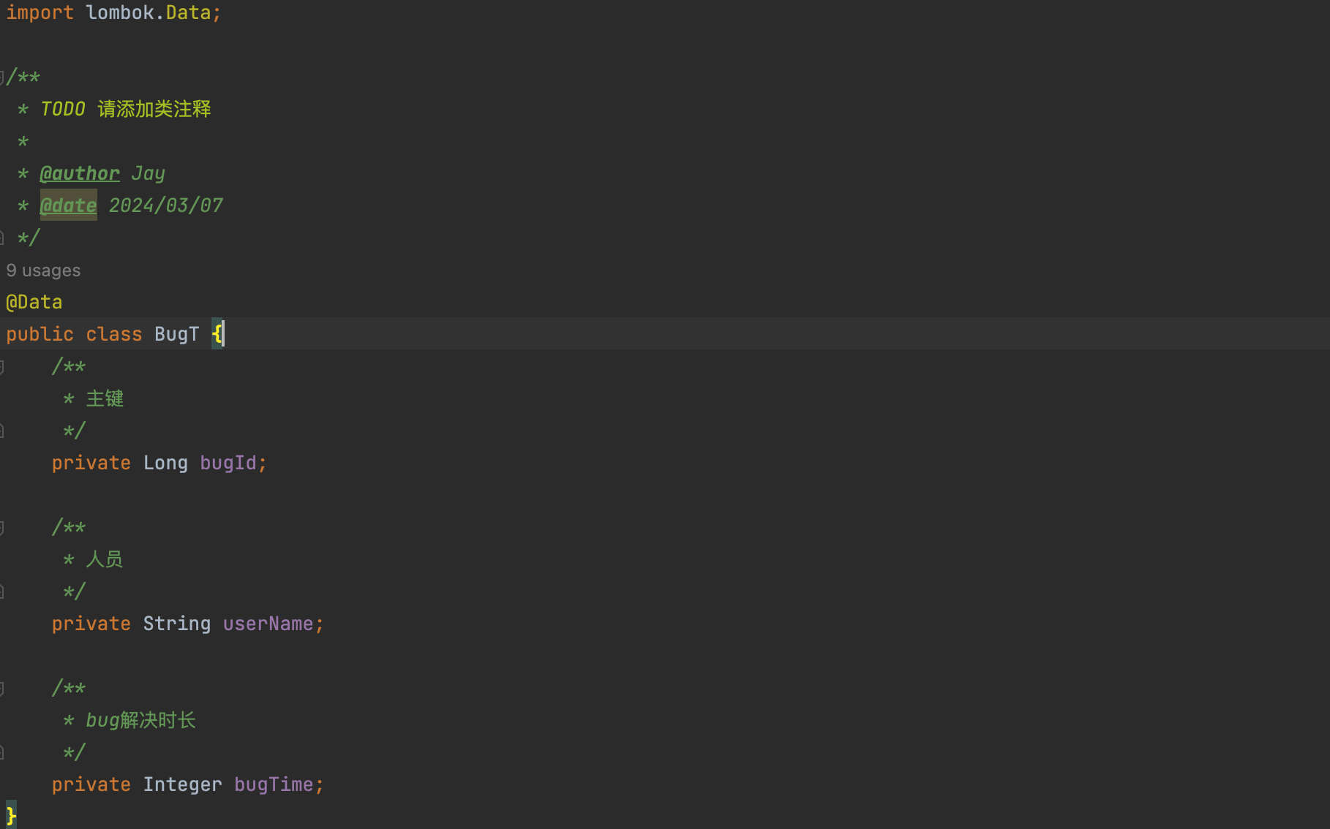Click the Integer type of bugTime
Screen dimensions: 1330x829
click(x=182, y=784)
